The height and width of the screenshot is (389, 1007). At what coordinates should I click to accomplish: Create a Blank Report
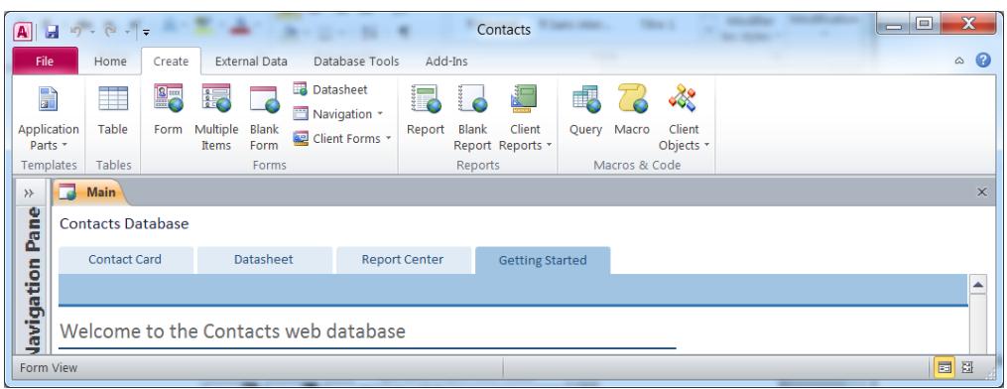coord(472,119)
